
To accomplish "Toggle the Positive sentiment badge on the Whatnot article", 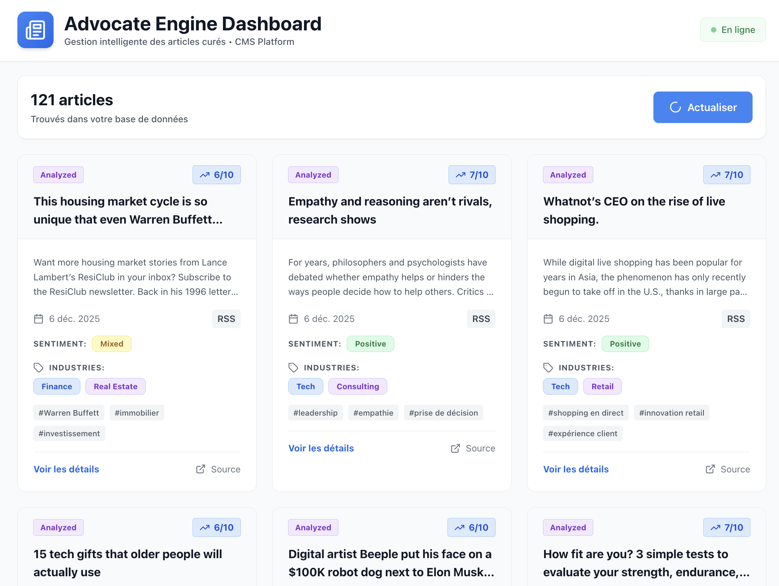I will tap(625, 344).
